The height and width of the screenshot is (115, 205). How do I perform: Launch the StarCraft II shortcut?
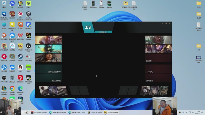pyautogui.click(x=12, y=79)
